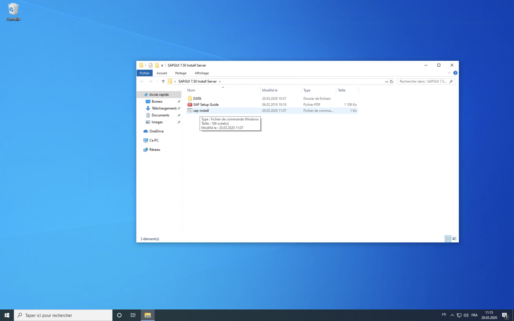514x321 pixels.
Task: Click the Up directory arrow icon
Action: click(163, 81)
